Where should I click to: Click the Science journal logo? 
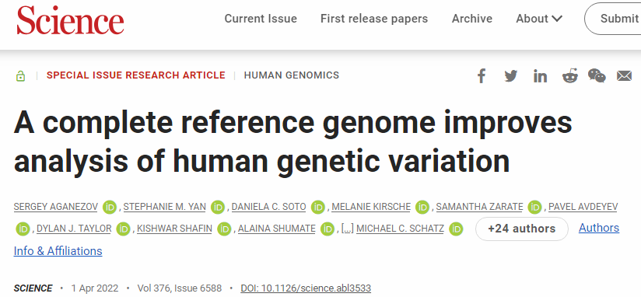point(70,19)
